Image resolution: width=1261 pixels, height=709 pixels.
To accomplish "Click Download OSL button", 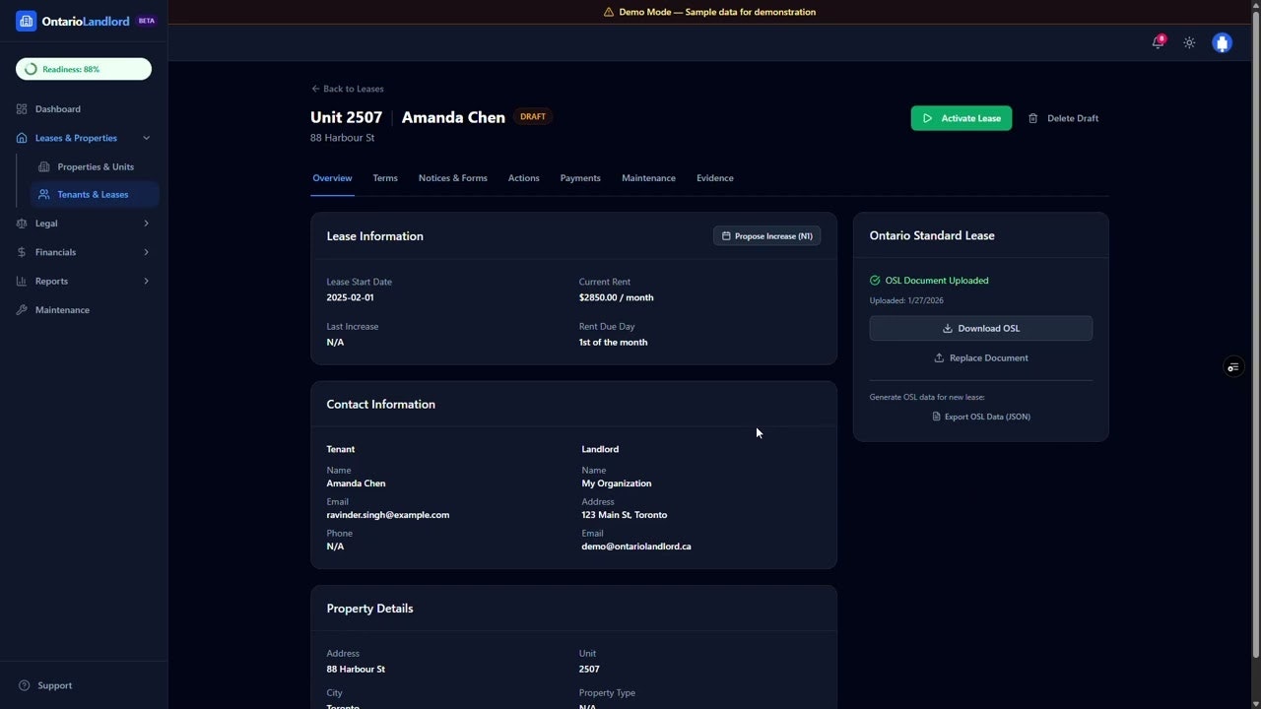I will [981, 328].
